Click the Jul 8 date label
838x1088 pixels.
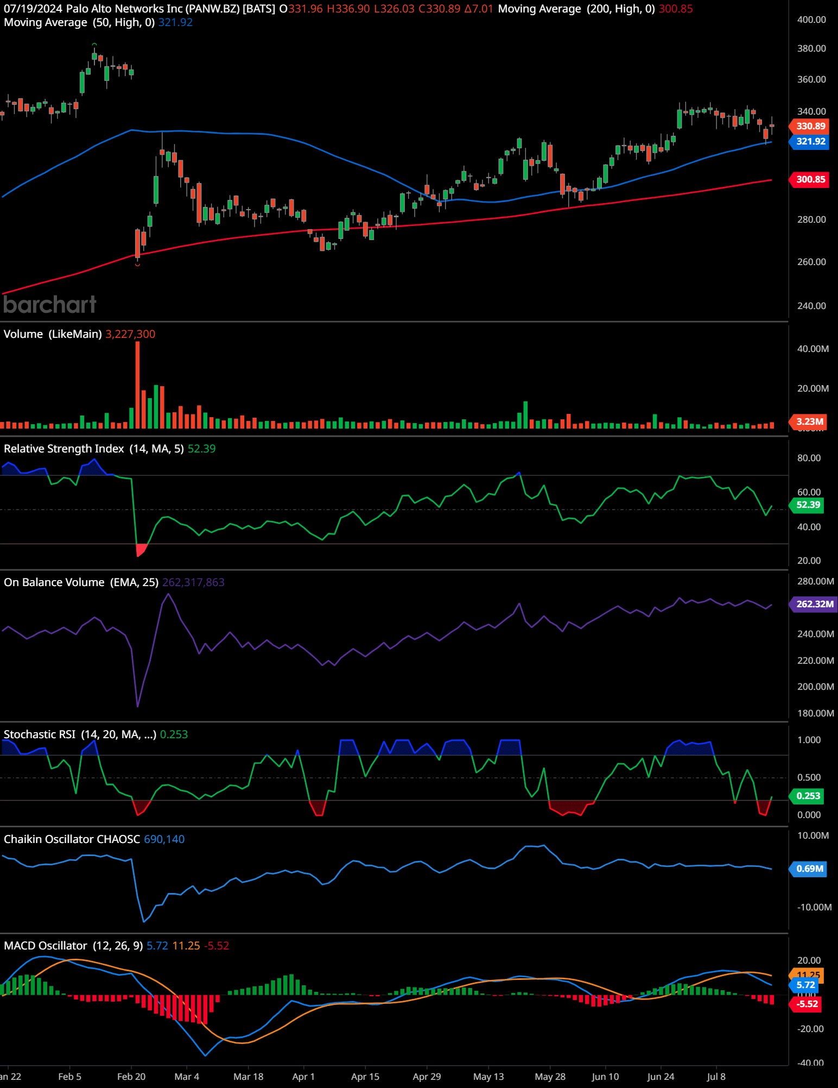[x=716, y=1077]
